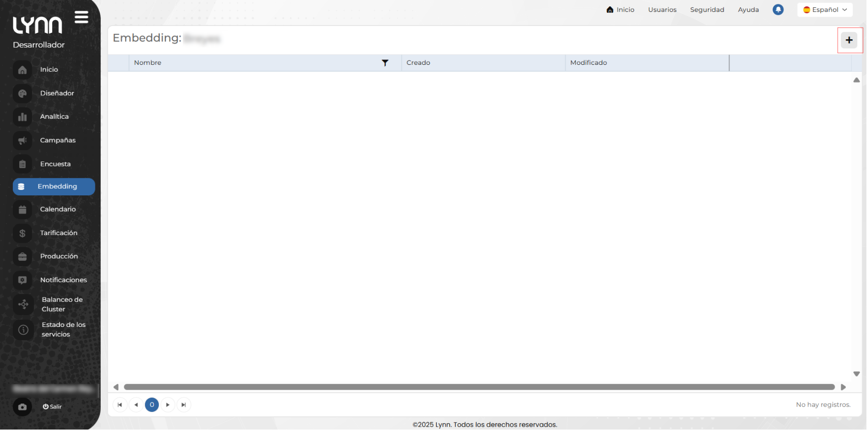The width and height of the screenshot is (868, 431).
Task: Sort by the Creado column header
Action: tap(418, 63)
